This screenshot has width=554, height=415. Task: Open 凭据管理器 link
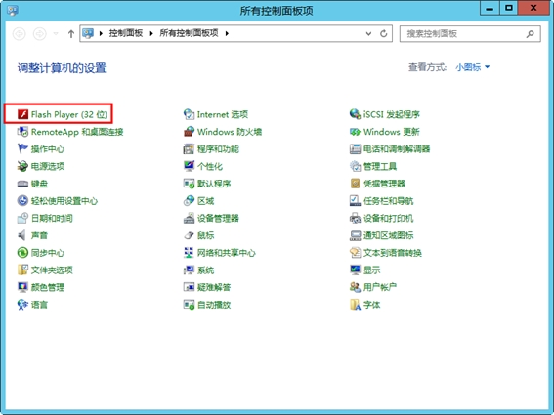tap(384, 184)
